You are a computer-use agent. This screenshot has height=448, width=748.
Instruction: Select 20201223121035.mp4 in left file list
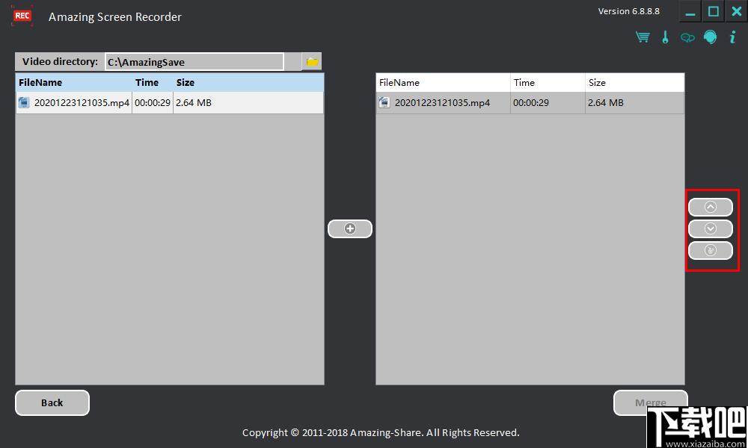coord(169,103)
